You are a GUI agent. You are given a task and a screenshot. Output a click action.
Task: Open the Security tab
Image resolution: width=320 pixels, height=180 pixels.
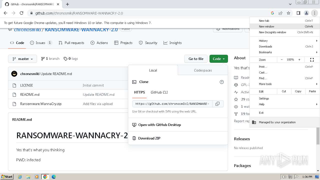tap(148, 43)
